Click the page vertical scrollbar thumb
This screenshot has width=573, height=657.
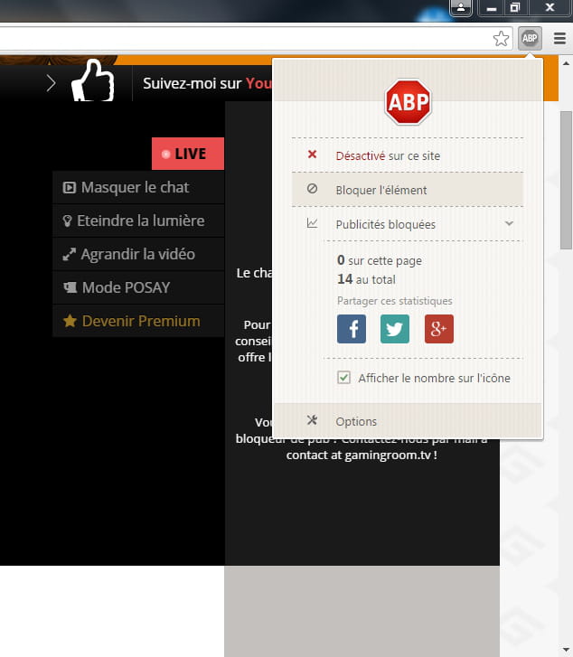(567, 180)
